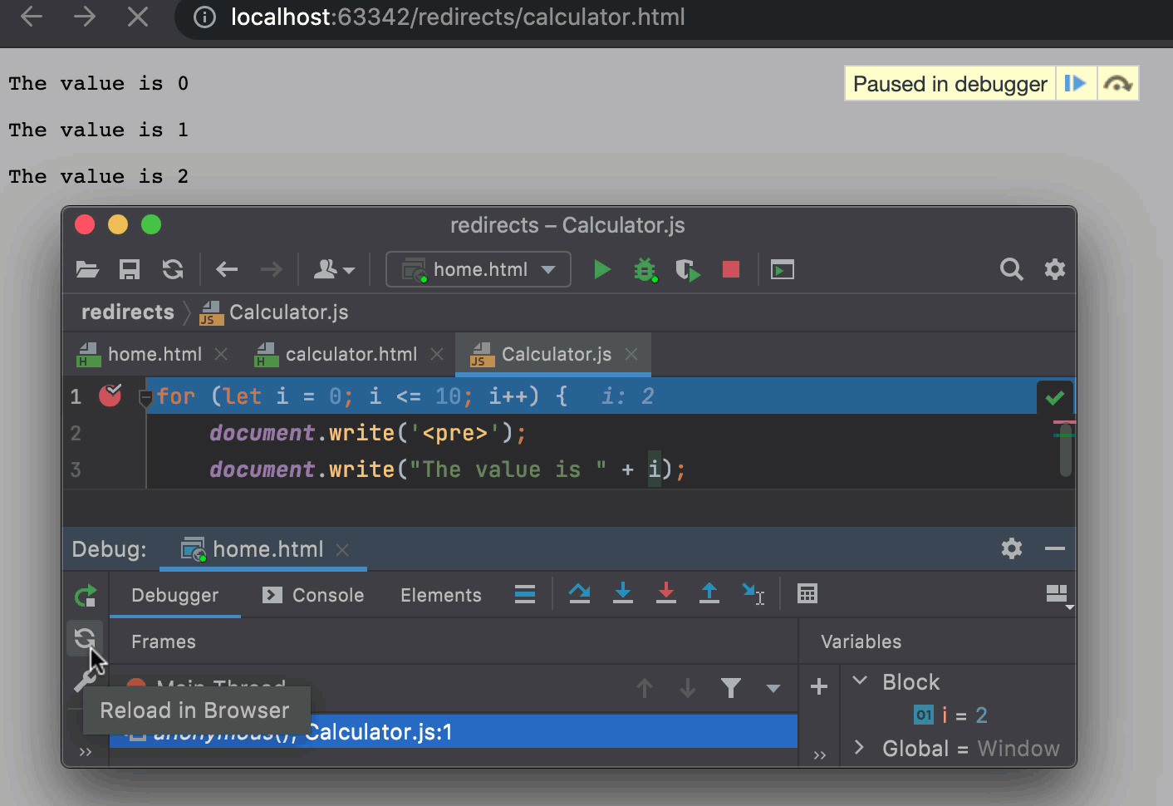The height and width of the screenshot is (806, 1173).
Task: Mute breakpoints via the wrench-area toggle
Action: tap(86, 680)
